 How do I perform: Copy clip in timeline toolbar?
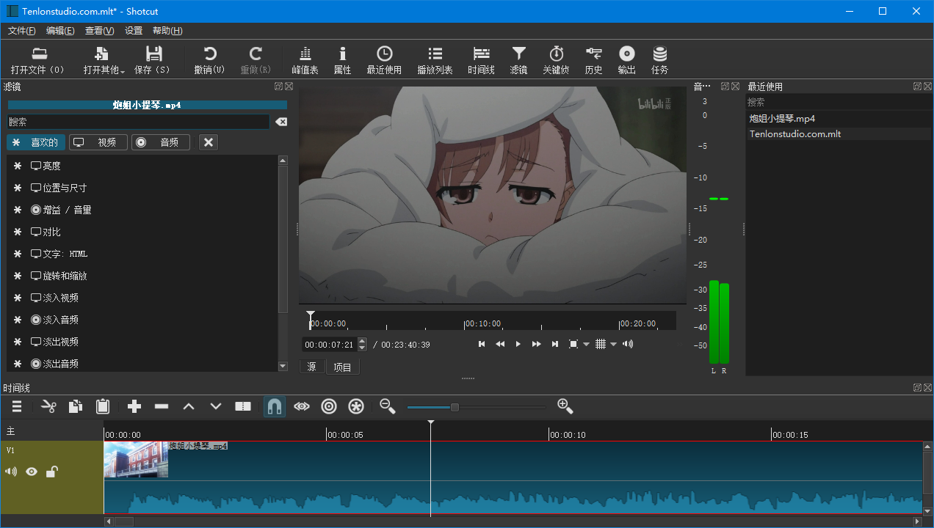coord(76,406)
